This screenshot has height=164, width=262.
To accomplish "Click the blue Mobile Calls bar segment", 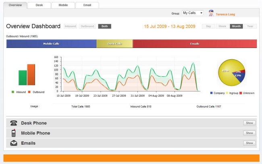I will coord(51,44).
